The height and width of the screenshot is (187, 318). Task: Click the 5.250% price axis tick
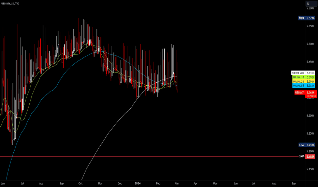point(310,133)
